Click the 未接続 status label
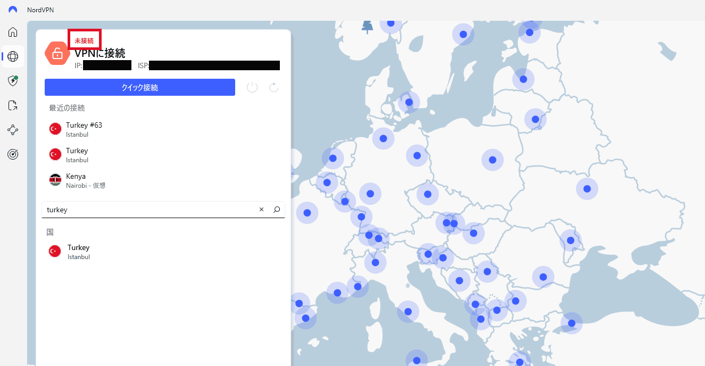This screenshot has width=705, height=366. (x=84, y=41)
